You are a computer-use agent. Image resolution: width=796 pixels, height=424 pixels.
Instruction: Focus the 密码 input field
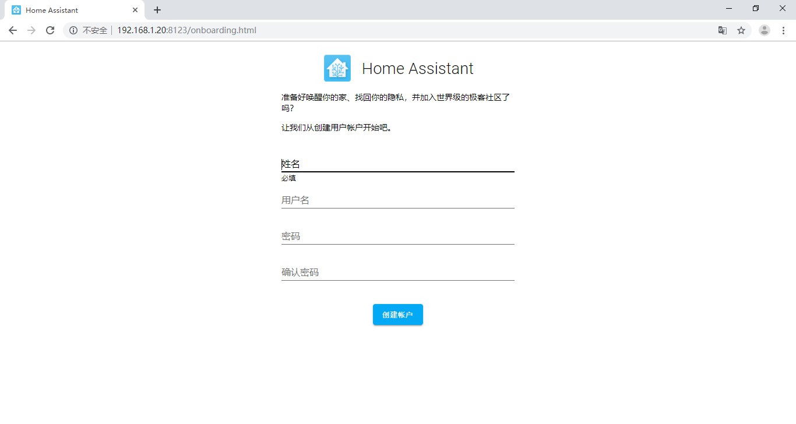pyautogui.click(x=398, y=236)
